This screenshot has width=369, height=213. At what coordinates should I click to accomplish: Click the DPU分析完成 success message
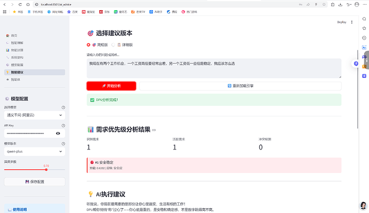pos(214,100)
